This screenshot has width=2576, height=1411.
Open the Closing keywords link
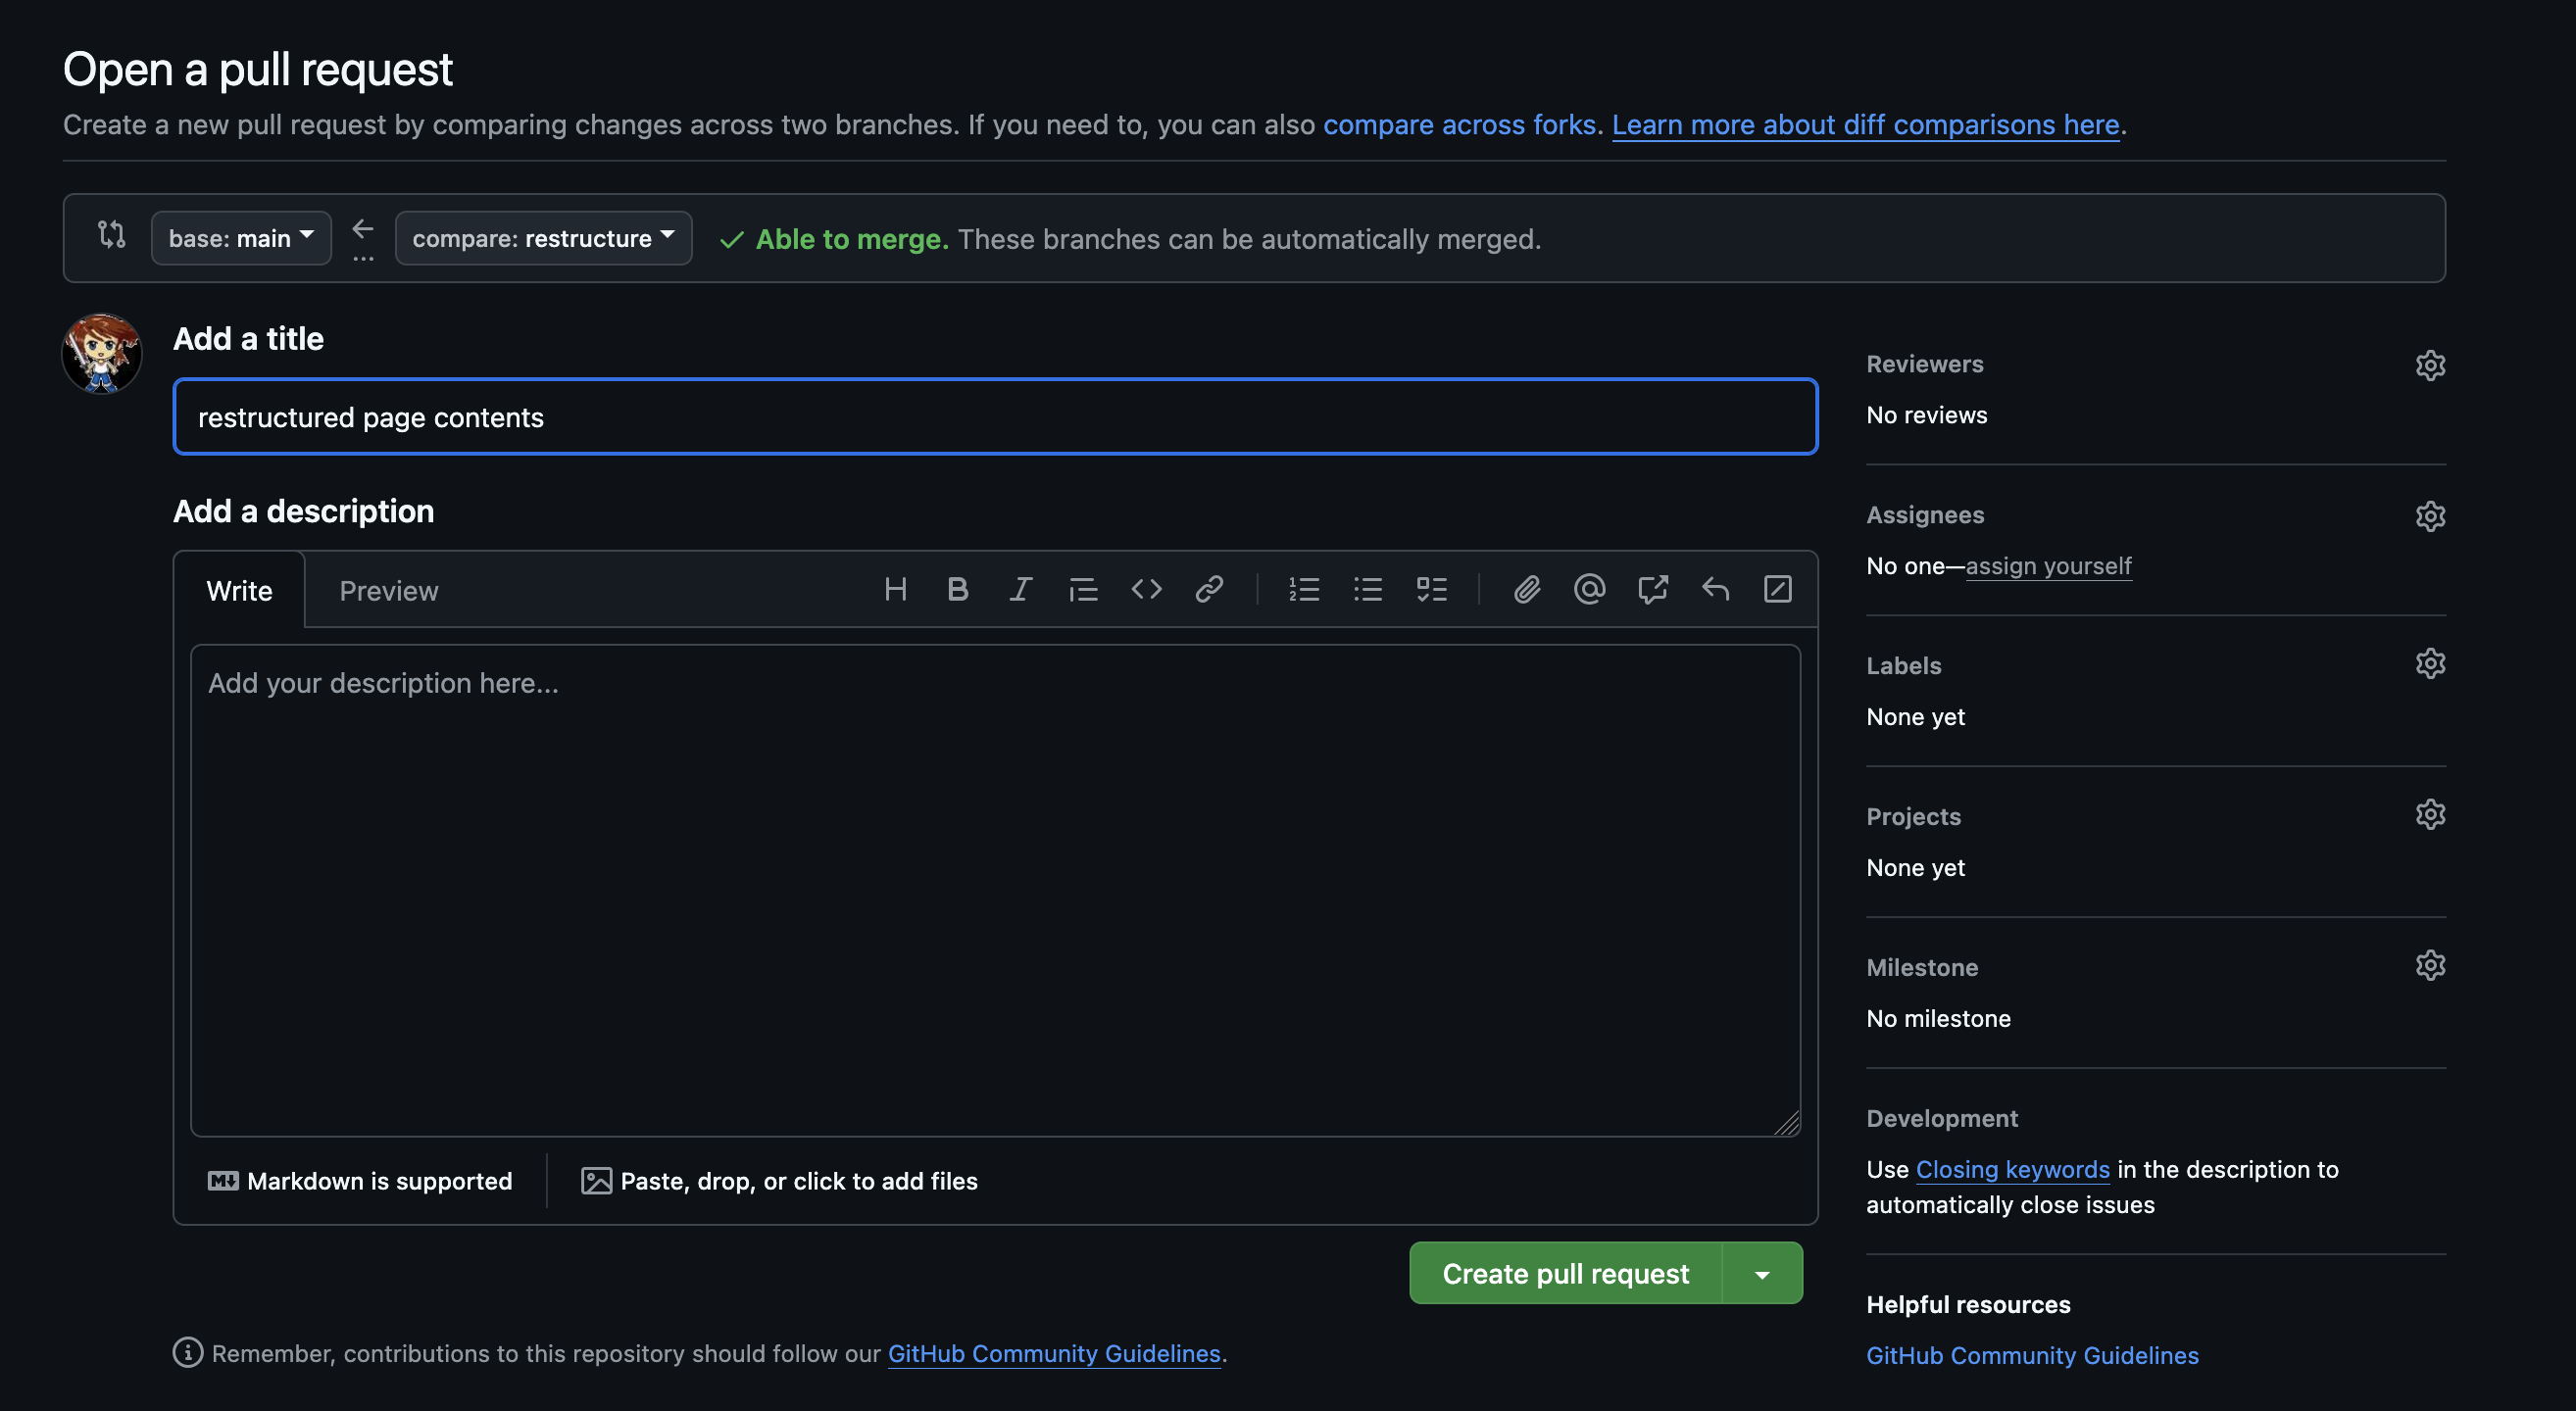tap(2012, 1169)
